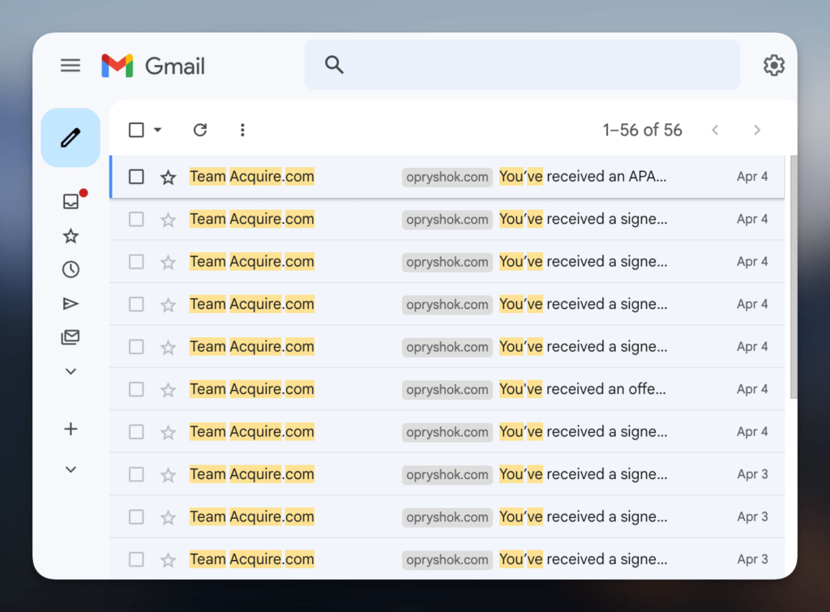
Task: Click the Apr 4 date on the offer email
Action: 752,389
